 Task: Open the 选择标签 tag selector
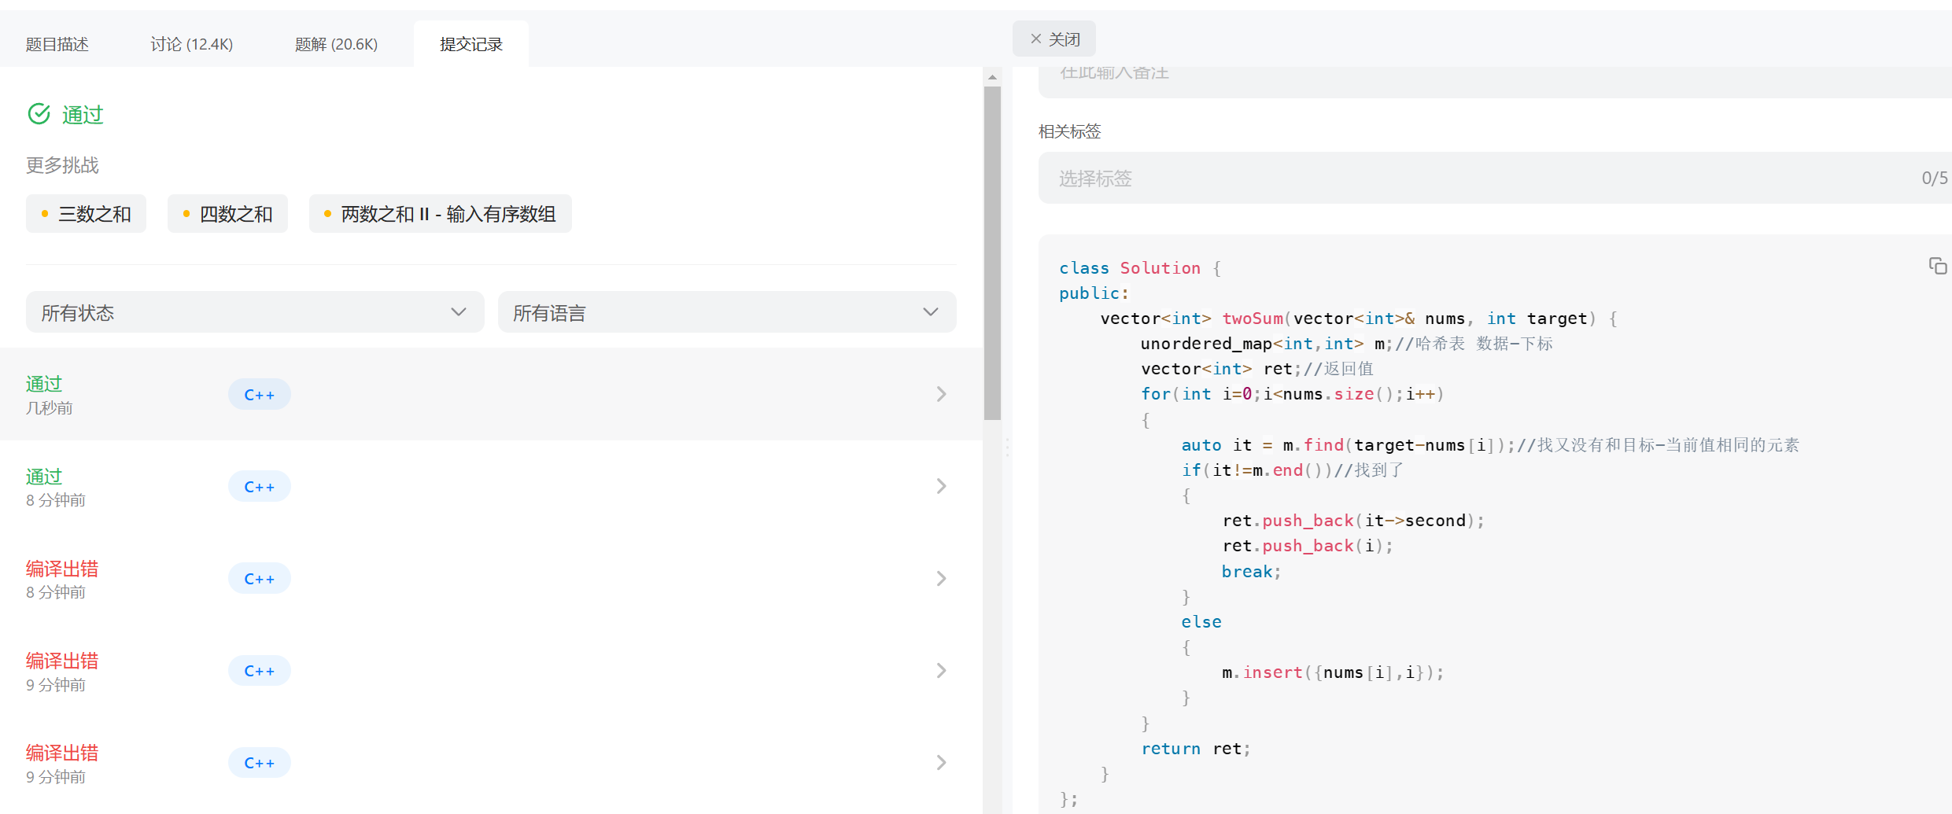click(x=1495, y=179)
